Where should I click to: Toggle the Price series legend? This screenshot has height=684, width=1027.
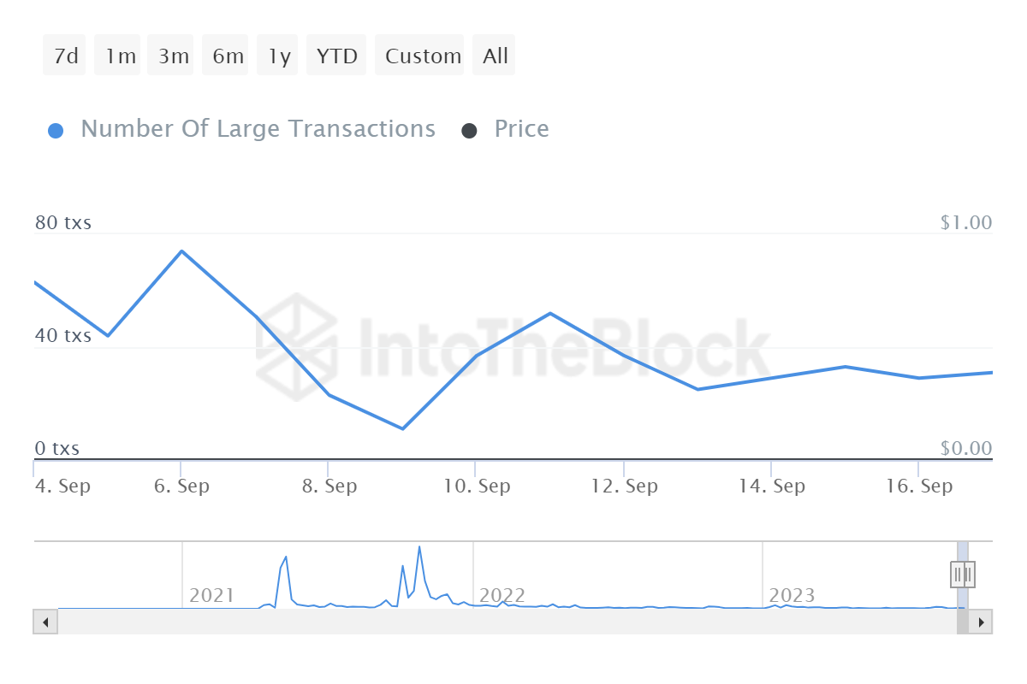pos(521,129)
